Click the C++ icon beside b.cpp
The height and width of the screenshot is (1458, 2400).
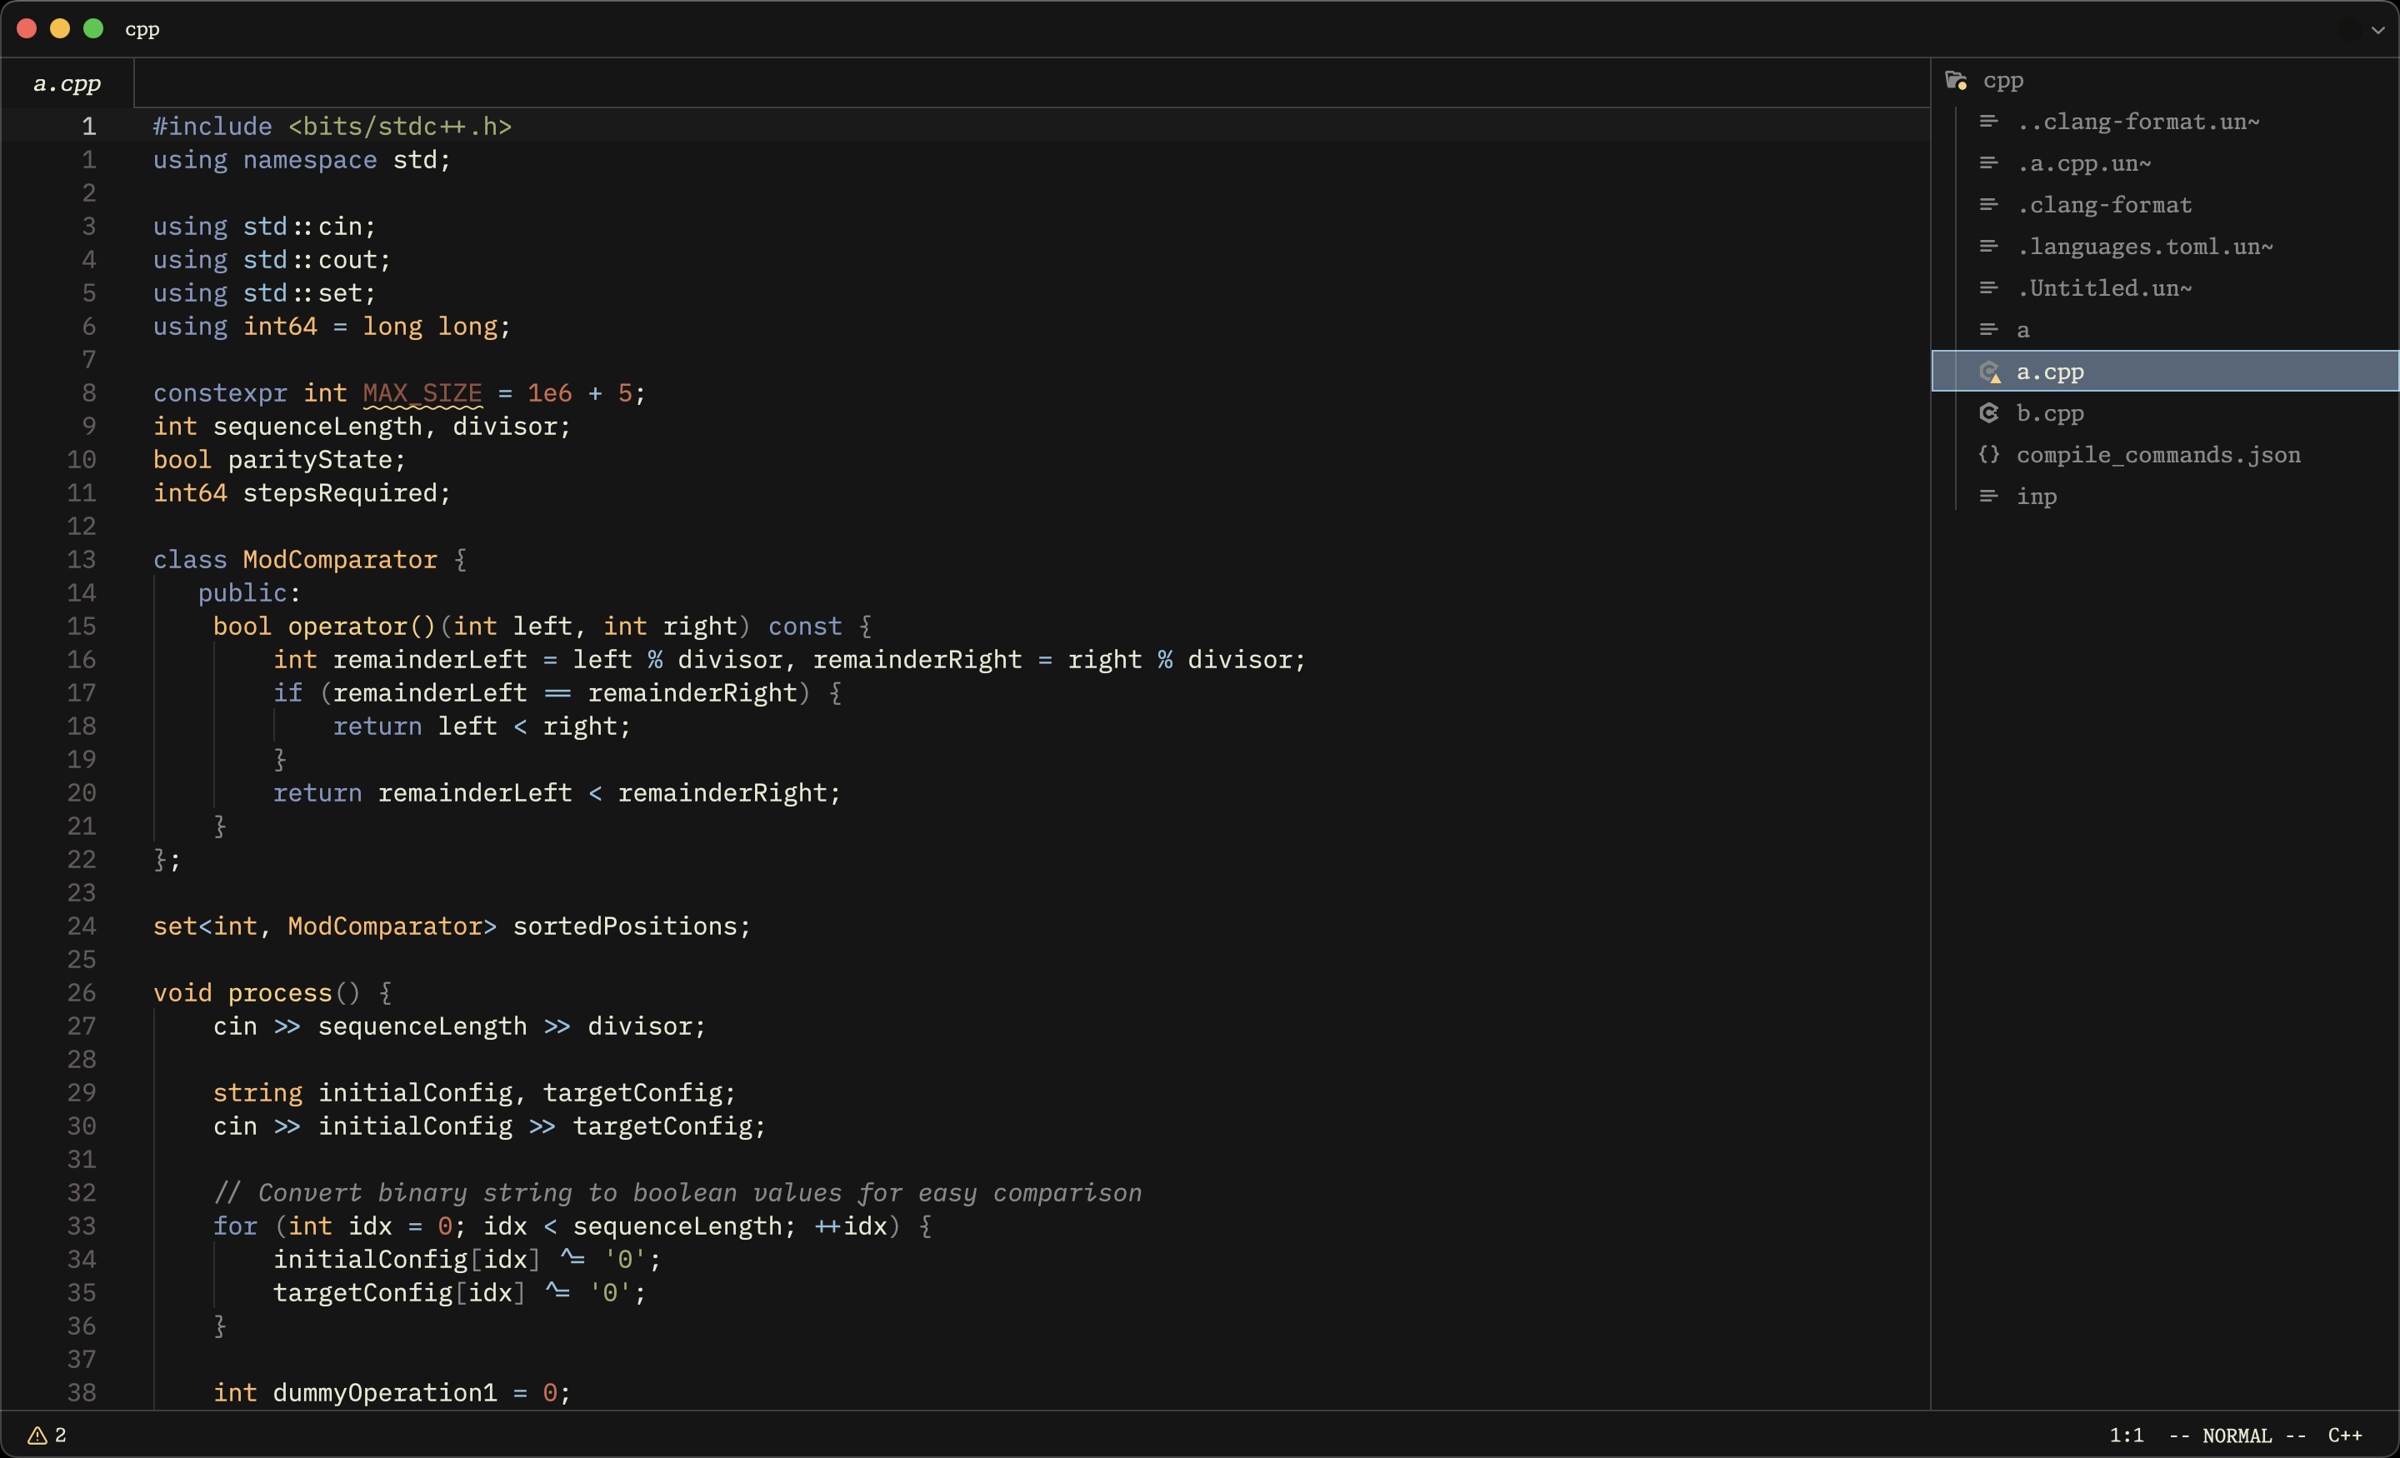pos(1988,413)
